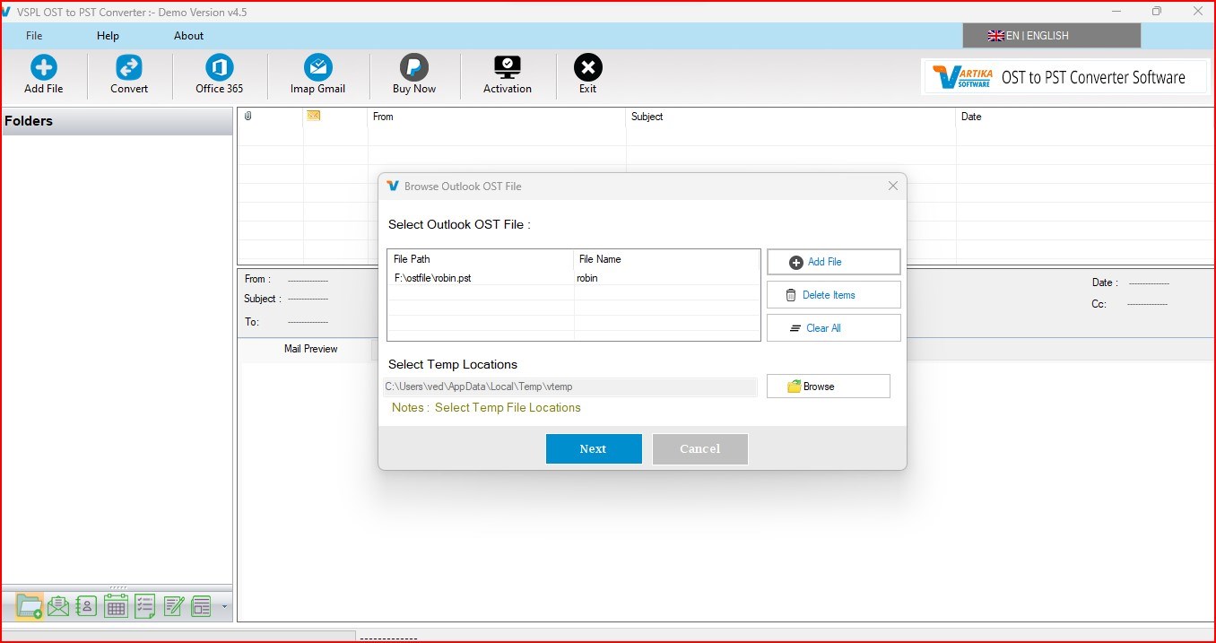1216x643 pixels.
Task: Select the temp location path field
Action: (x=570, y=387)
